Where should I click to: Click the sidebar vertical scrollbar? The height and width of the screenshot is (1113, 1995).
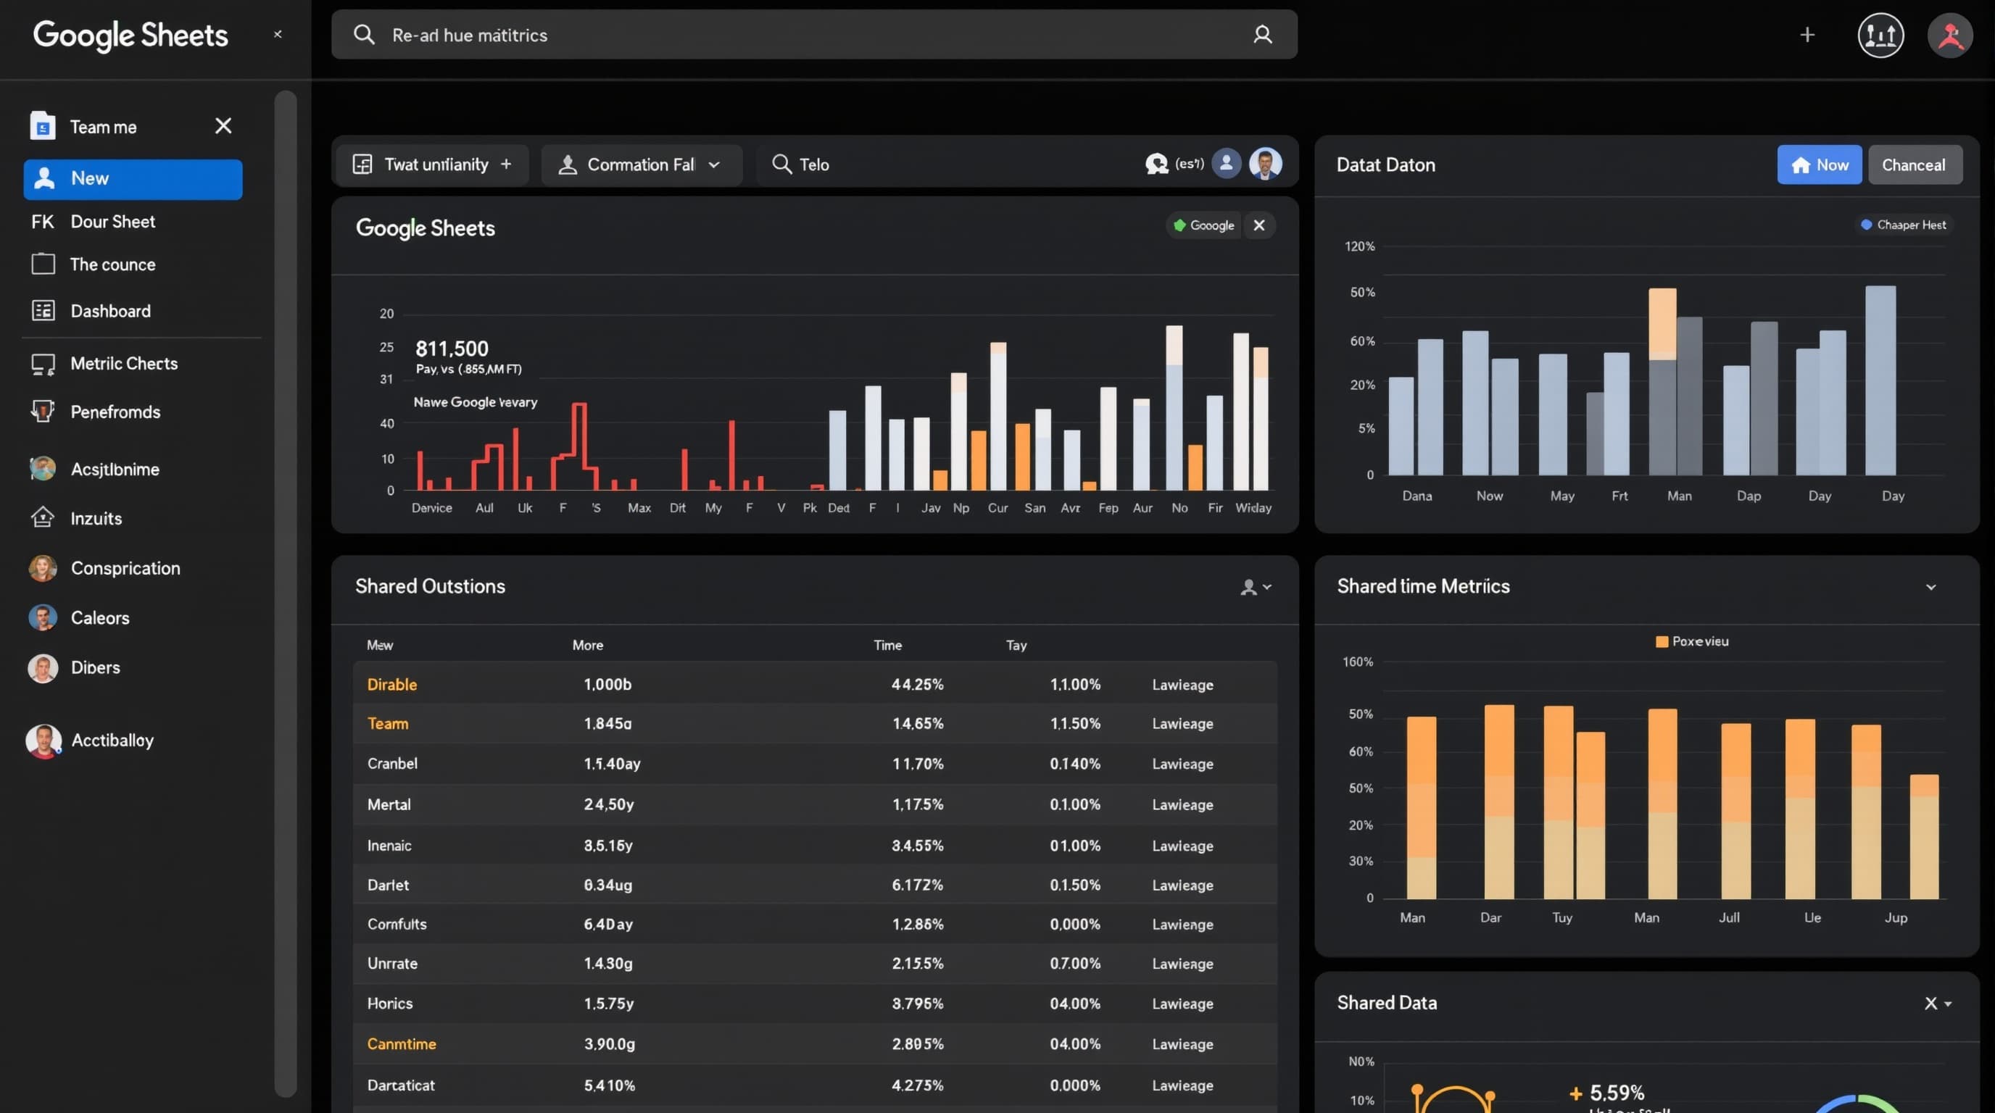[286, 593]
